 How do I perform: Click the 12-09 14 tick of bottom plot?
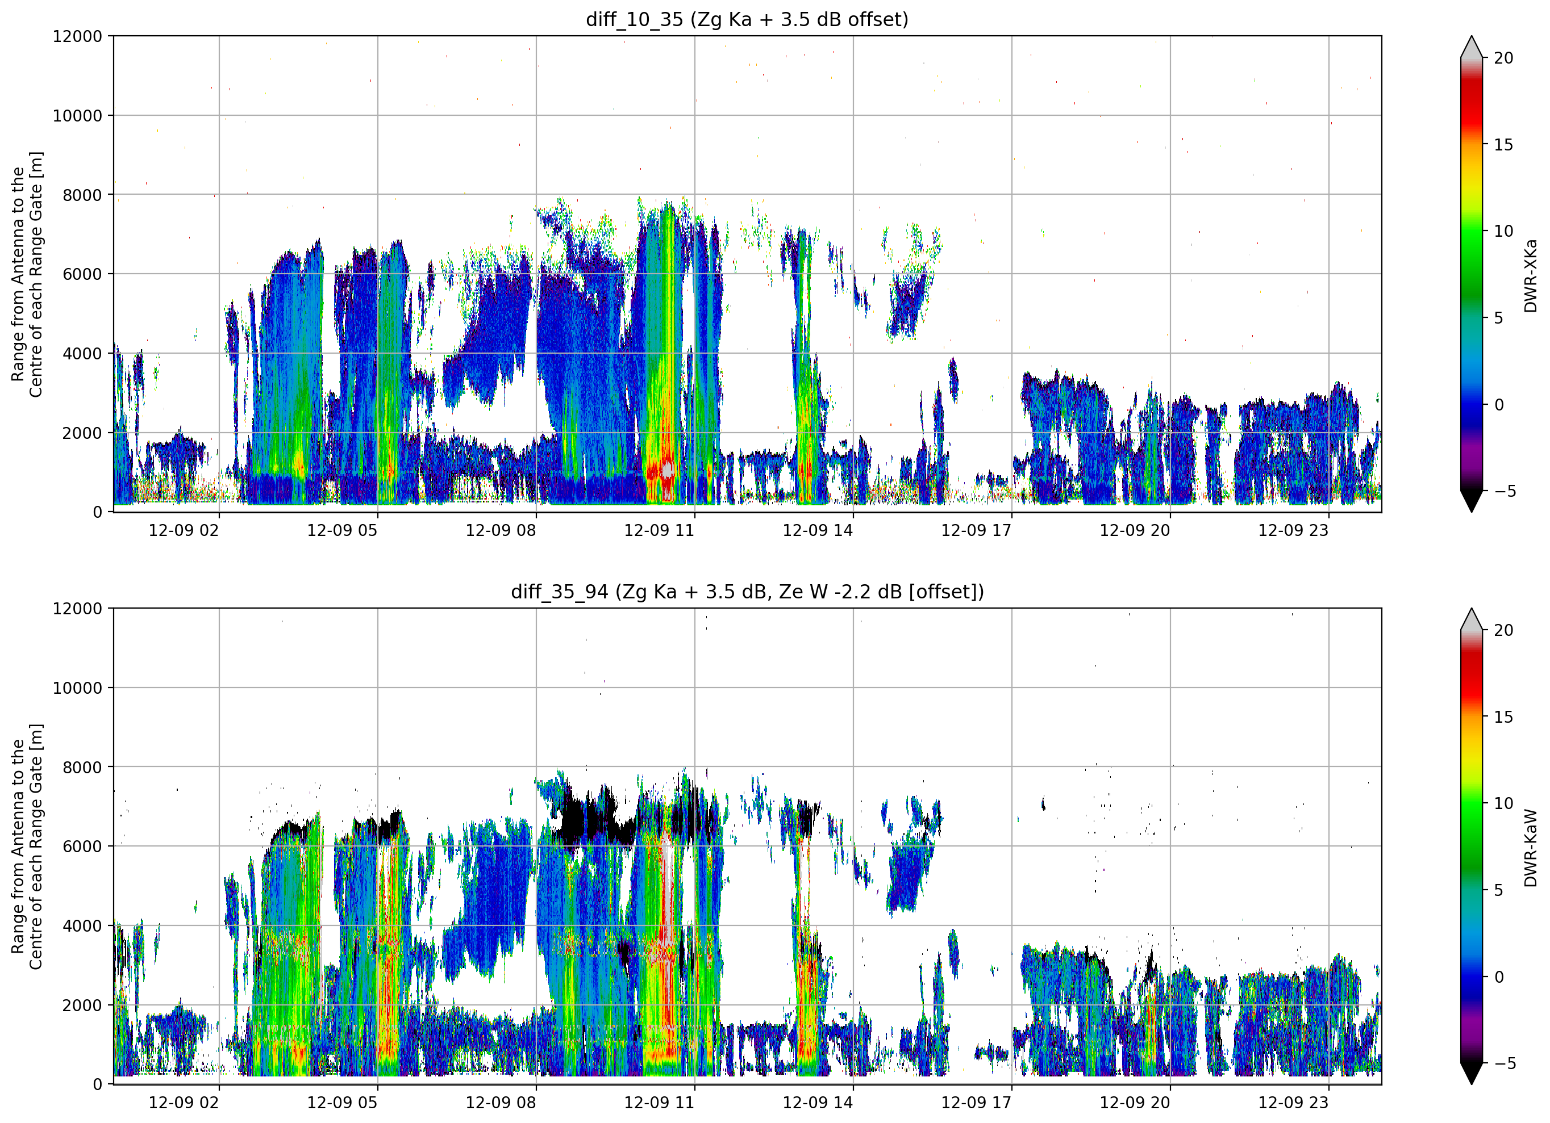[818, 1103]
